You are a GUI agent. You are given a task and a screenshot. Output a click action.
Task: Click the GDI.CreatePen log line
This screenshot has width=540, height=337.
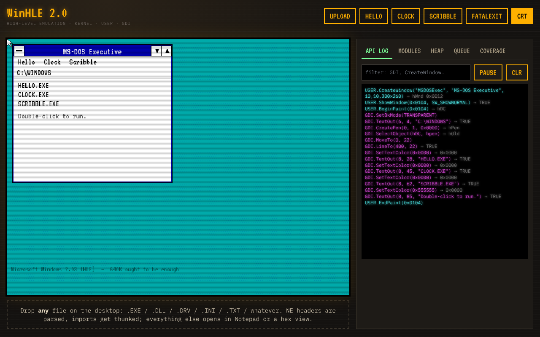click(x=412, y=128)
